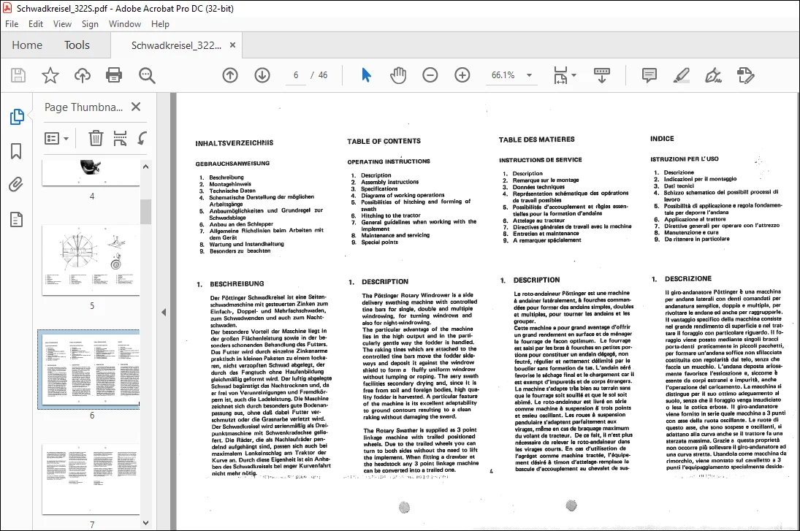Viewport: 800px width, 531px height.
Task: Select the Schwadkreisel_322 document tab
Action: point(177,45)
